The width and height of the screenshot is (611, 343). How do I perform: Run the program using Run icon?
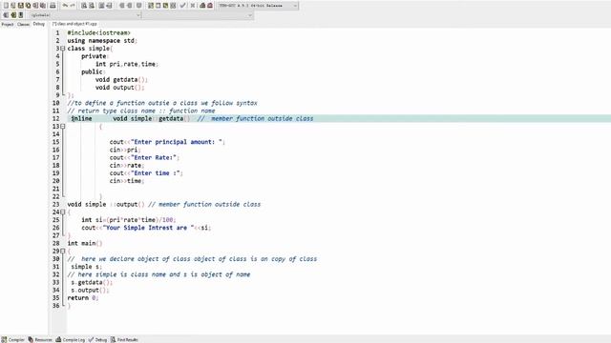tap(158, 6)
